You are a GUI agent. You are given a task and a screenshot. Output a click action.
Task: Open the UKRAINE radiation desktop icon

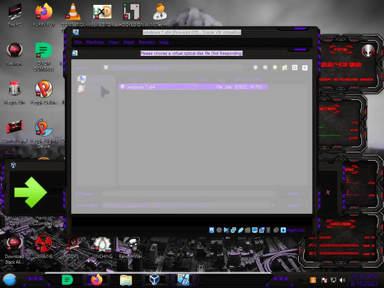[x=43, y=247]
